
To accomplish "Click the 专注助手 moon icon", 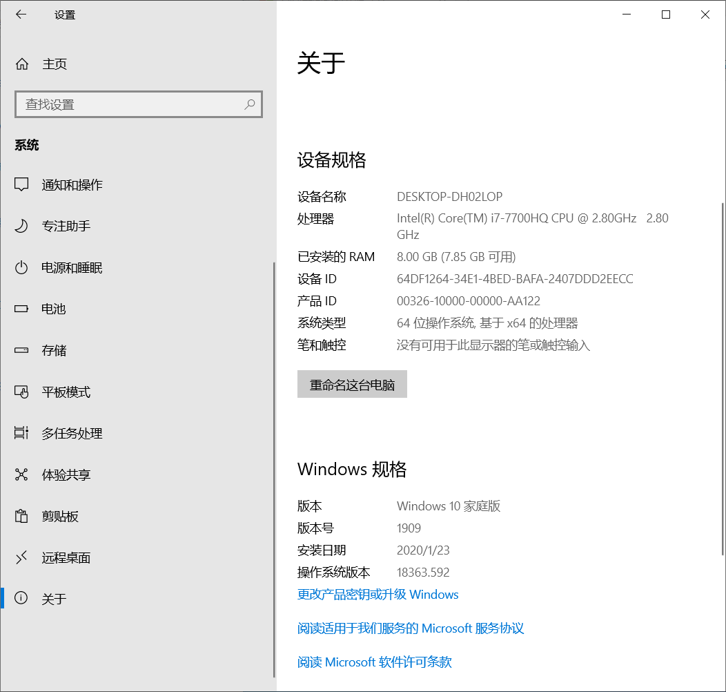I will [21, 226].
